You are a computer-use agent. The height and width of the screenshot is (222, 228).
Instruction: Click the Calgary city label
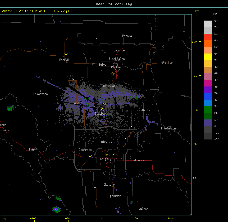[106, 159]
